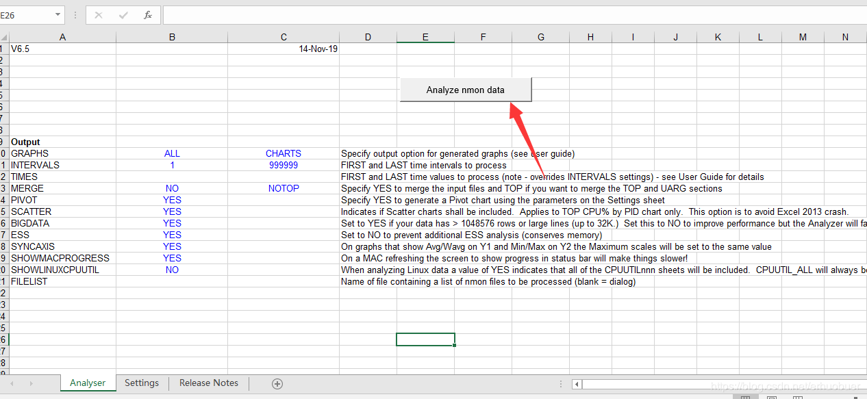
Task: Select the PIVOT value cell YES
Action: click(x=172, y=200)
